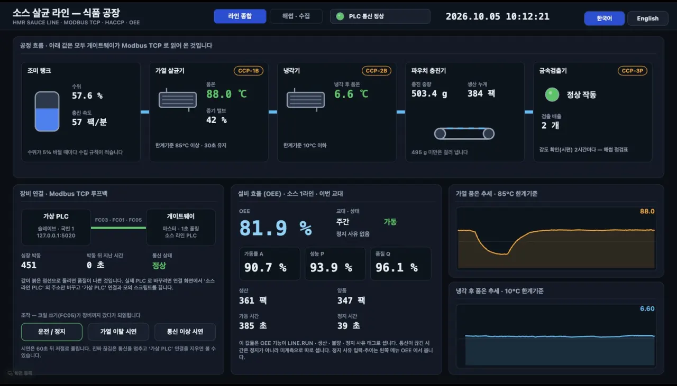The height and width of the screenshot is (386, 677).
Task: Click the 384 팩 cumulative production
Action: coord(481,93)
